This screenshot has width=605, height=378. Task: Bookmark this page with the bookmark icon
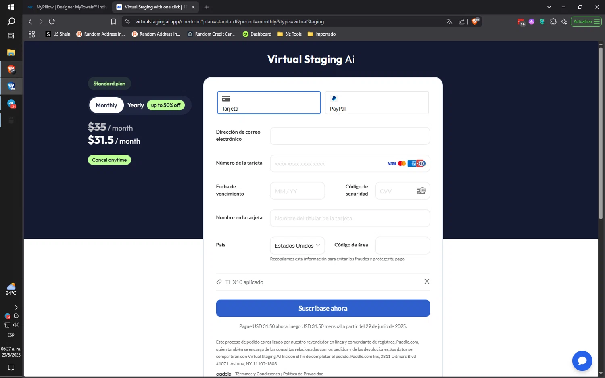pos(113,22)
